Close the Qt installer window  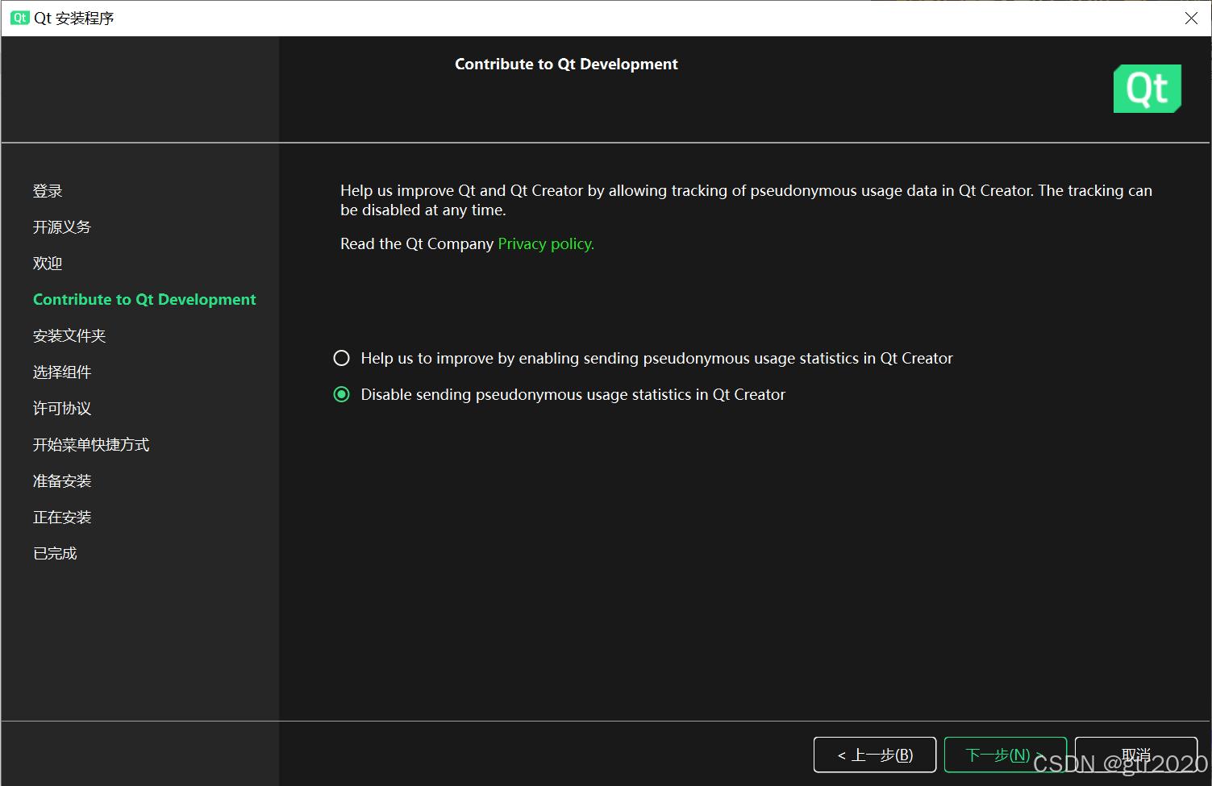(1190, 18)
